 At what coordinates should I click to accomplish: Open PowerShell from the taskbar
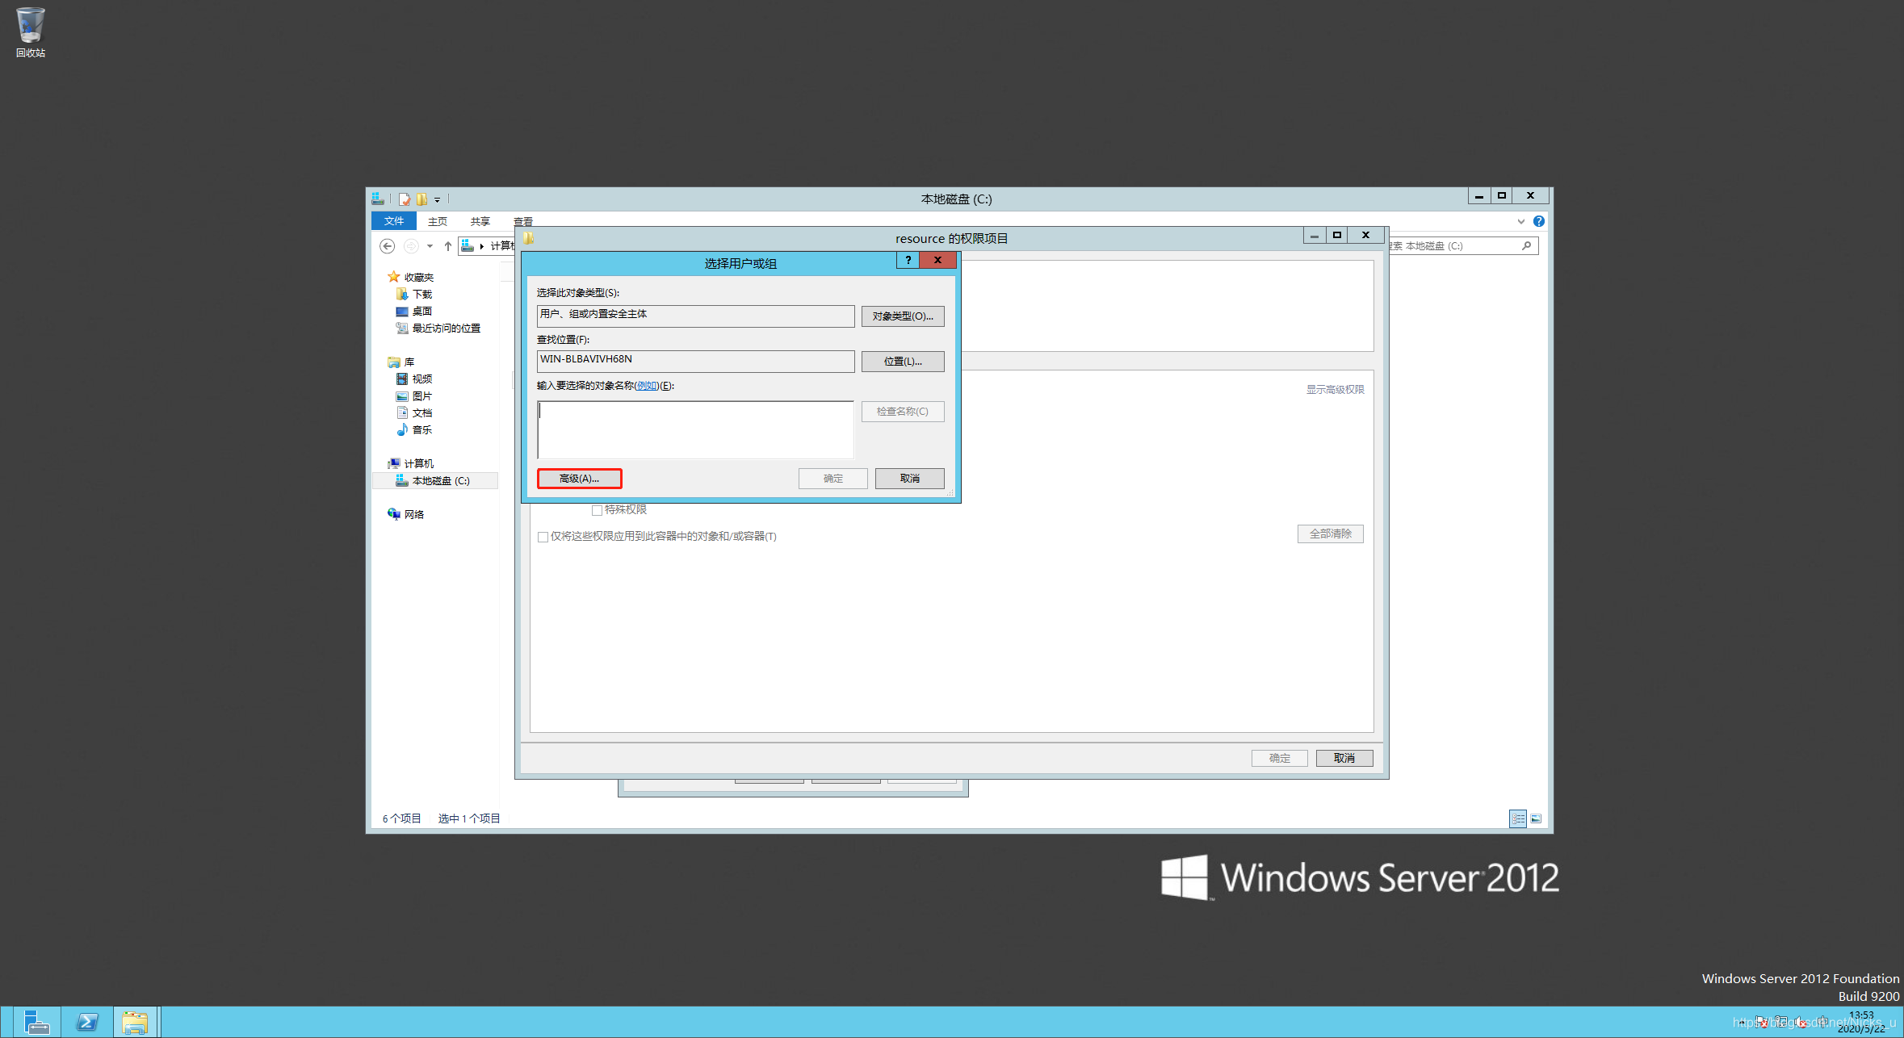pyautogui.click(x=86, y=1022)
